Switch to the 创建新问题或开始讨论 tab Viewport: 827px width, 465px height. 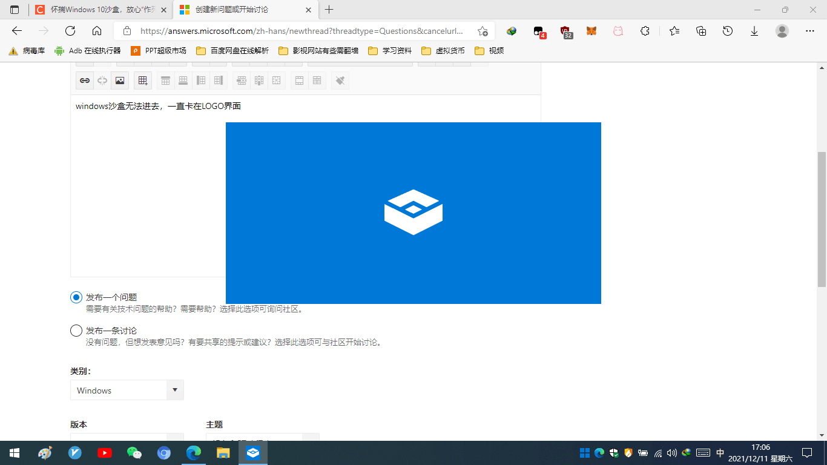tap(245, 10)
